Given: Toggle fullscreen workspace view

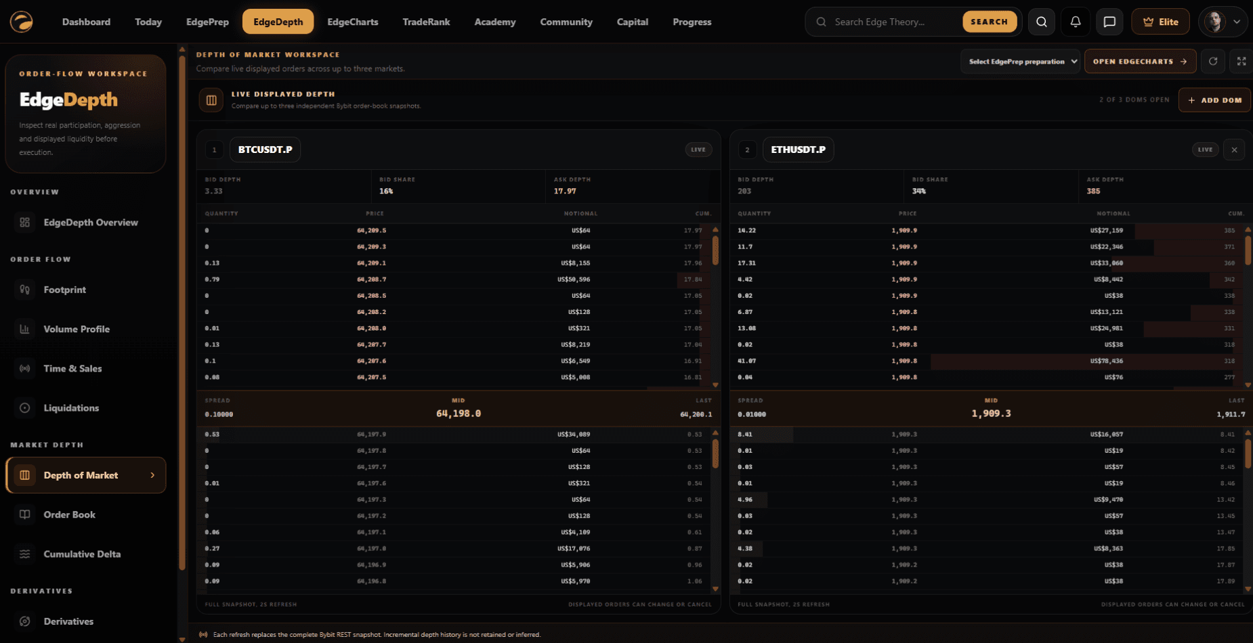Looking at the screenshot, I should tap(1241, 62).
